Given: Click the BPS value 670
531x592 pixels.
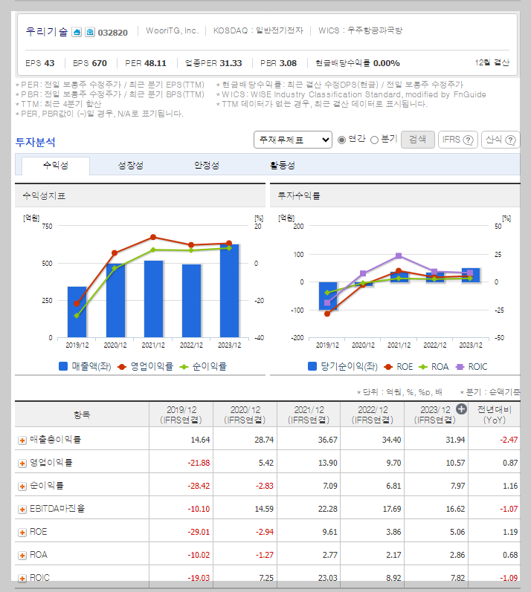Looking at the screenshot, I should tap(100, 63).
